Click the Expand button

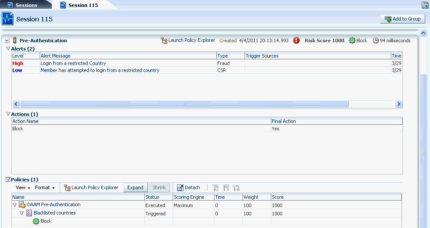click(x=136, y=187)
